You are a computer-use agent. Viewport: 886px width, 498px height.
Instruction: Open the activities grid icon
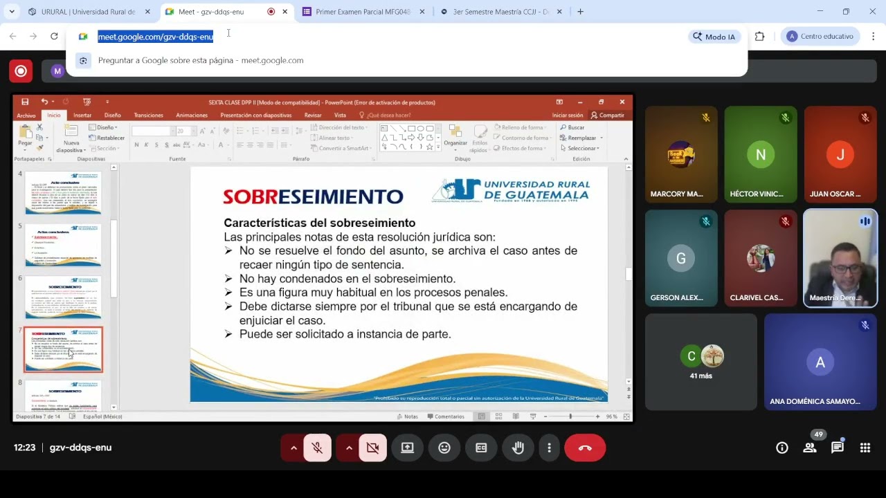coord(865,448)
